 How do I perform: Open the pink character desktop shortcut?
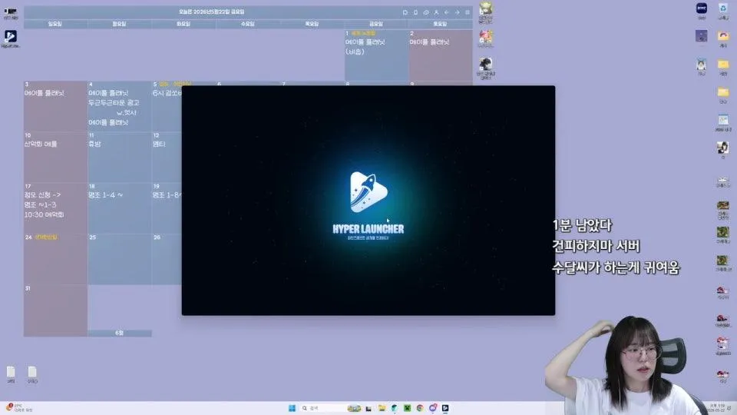[x=485, y=38]
